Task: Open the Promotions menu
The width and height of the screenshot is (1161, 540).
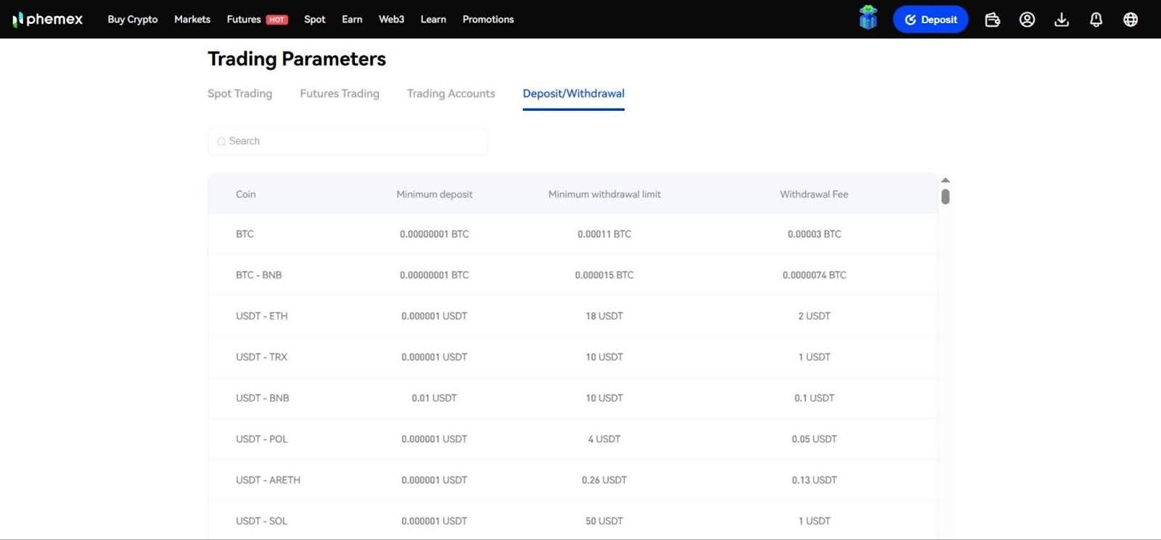Action: [x=488, y=20]
